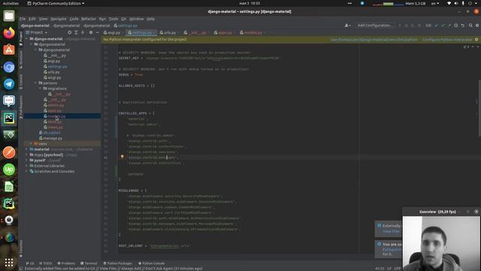Image resolution: width=481 pixels, height=271 pixels.
Task: Open Git history clock icon
Action: tap(456, 26)
